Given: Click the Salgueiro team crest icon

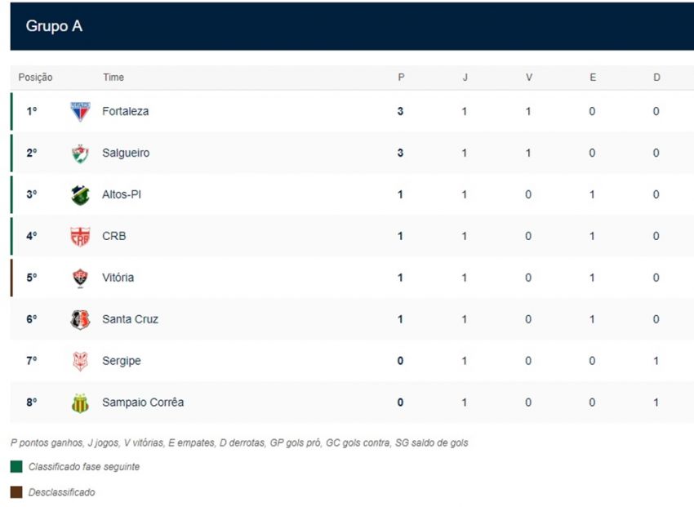Looking at the screenshot, I should point(80,153).
